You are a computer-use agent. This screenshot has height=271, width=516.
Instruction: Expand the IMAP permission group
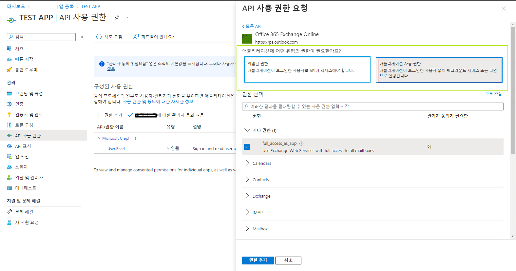point(247,212)
